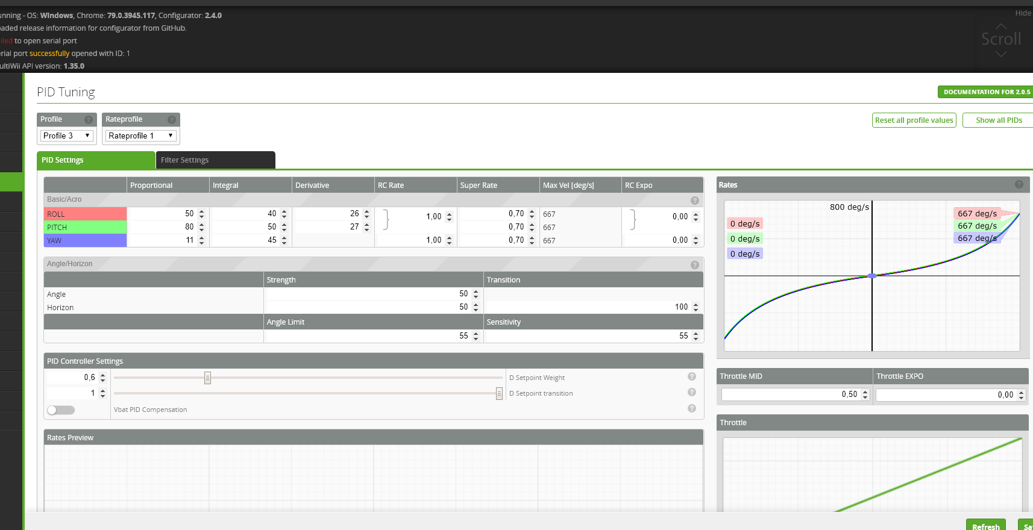Click the red 667 deg/s rate label
The image size is (1033, 530).
(x=977, y=214)
